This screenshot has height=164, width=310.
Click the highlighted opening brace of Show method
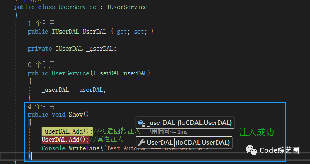pos(30,123)
